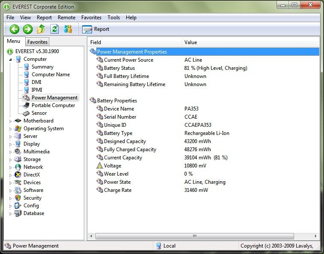Viewport: 324px width, 254px height.
Task: Click the Config icon in the tree
Action: point(18,206)
